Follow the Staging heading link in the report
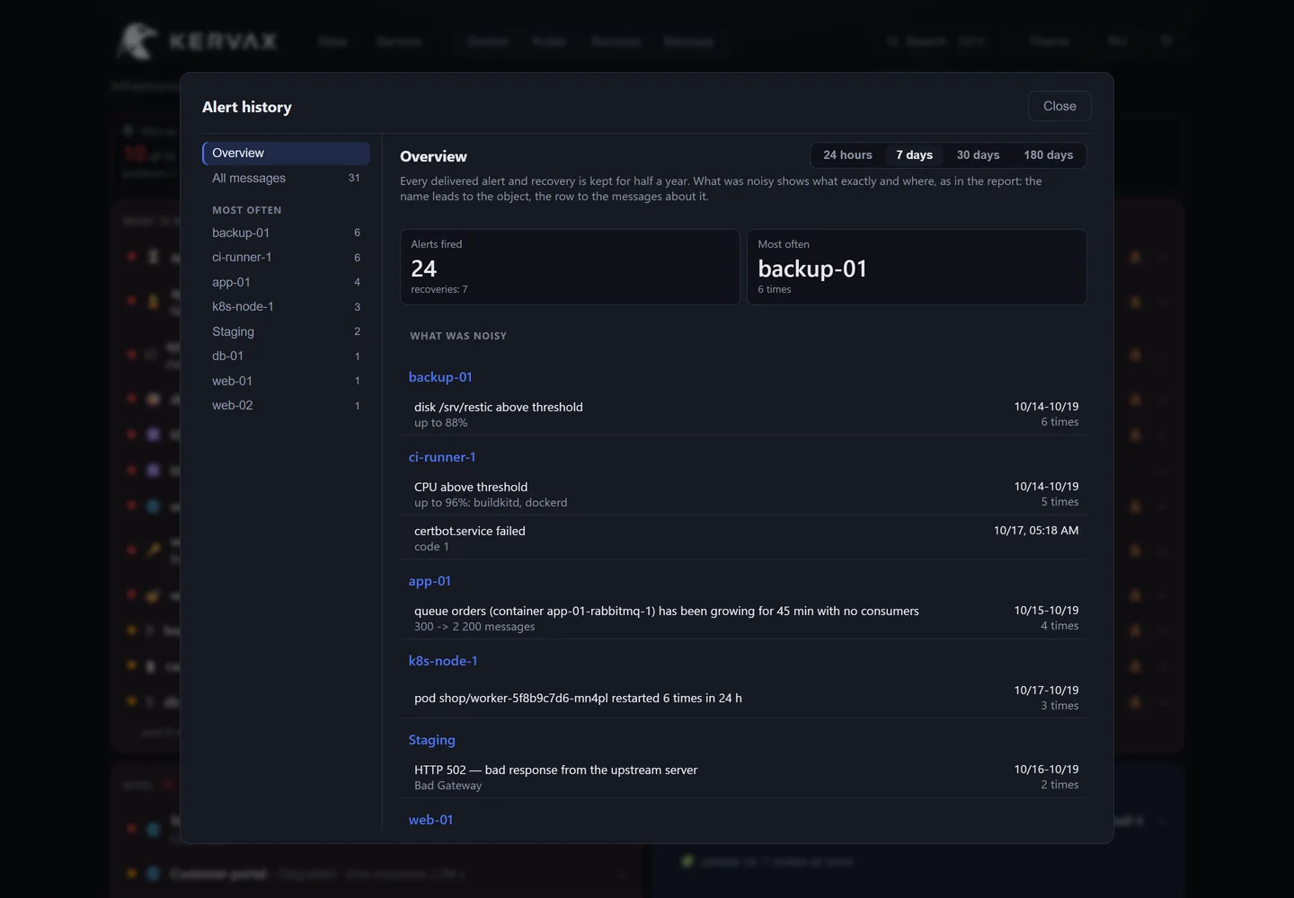This screenshot has width=1294, height=898. 431,740
